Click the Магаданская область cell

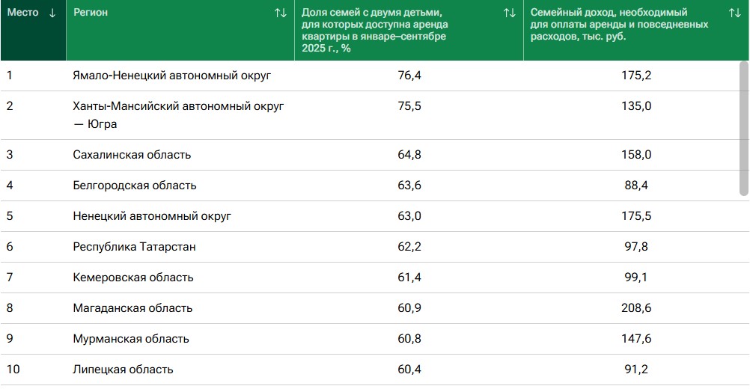[x=132, y=308]
